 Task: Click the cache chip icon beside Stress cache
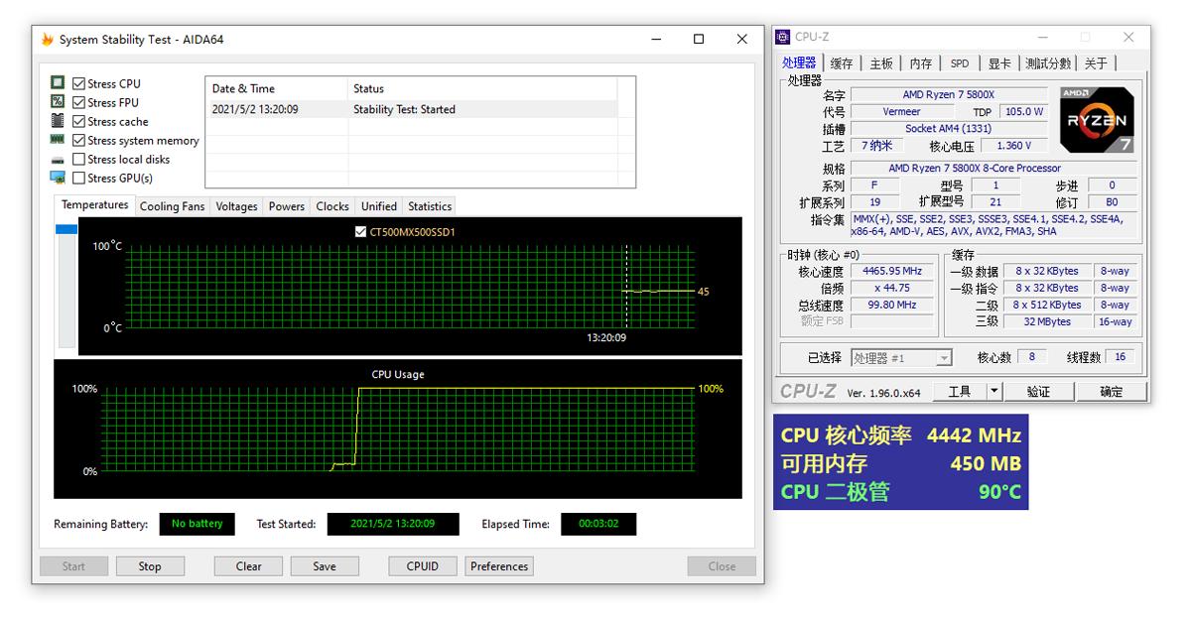pyautogui.click(x=60, y=121)
